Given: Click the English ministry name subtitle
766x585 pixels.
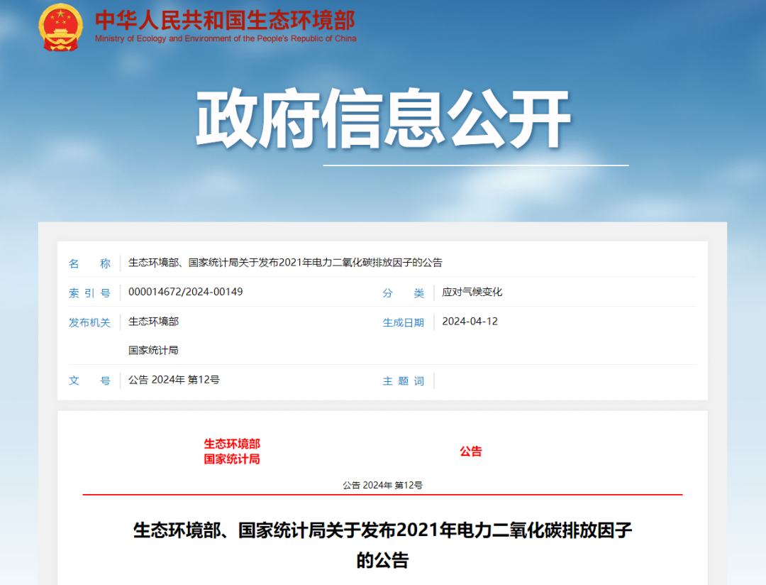Looking at the screenshot, I should pyautogui.click(x=226, y=38).
